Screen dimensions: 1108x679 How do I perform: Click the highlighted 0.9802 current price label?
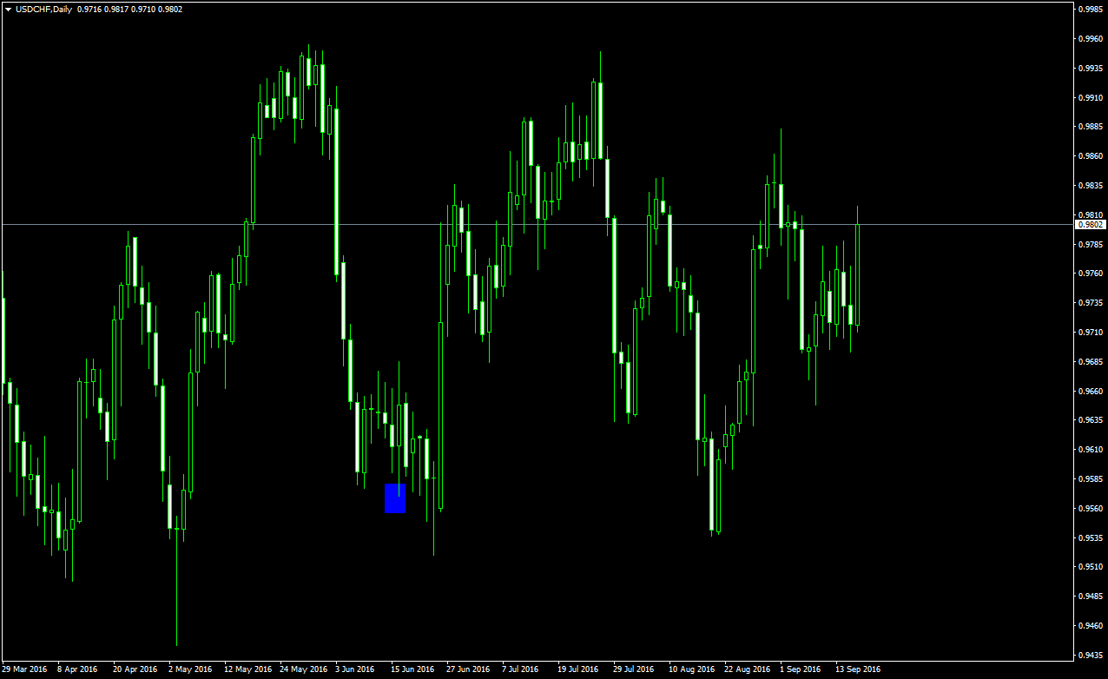pyautogui.click(x=1091, y=224)
